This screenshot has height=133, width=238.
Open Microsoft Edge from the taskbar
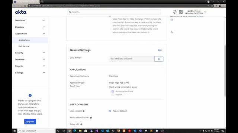pyautogui.click(x=75, y=131)
